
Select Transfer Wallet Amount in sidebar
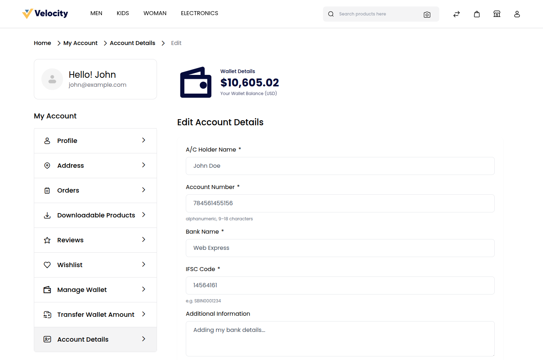click(95, 314)
